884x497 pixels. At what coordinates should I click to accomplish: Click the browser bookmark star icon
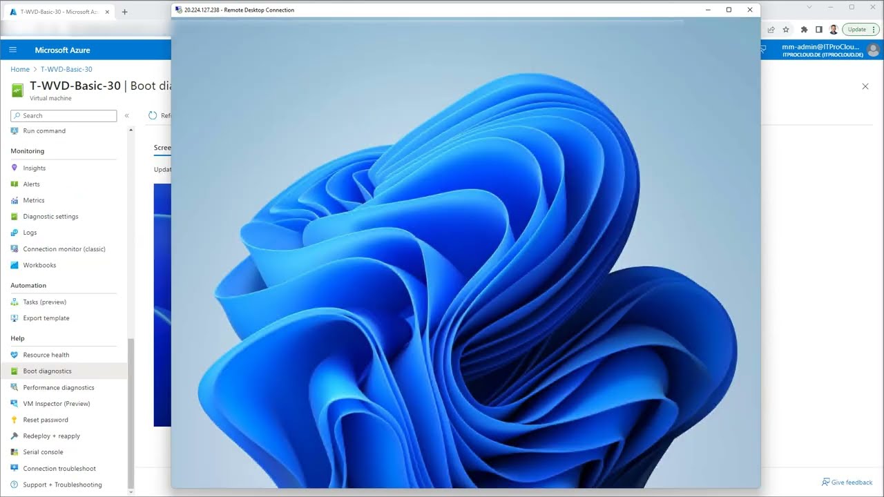click(786, 30)
